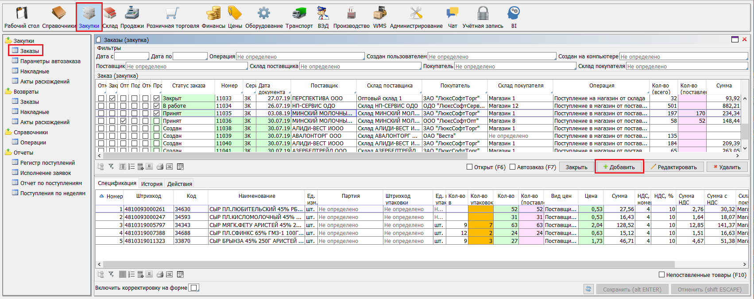Screen dimensions: 754x299
Task: Click the orders table horizontal scrollbar
Action: tap(285, 155)
